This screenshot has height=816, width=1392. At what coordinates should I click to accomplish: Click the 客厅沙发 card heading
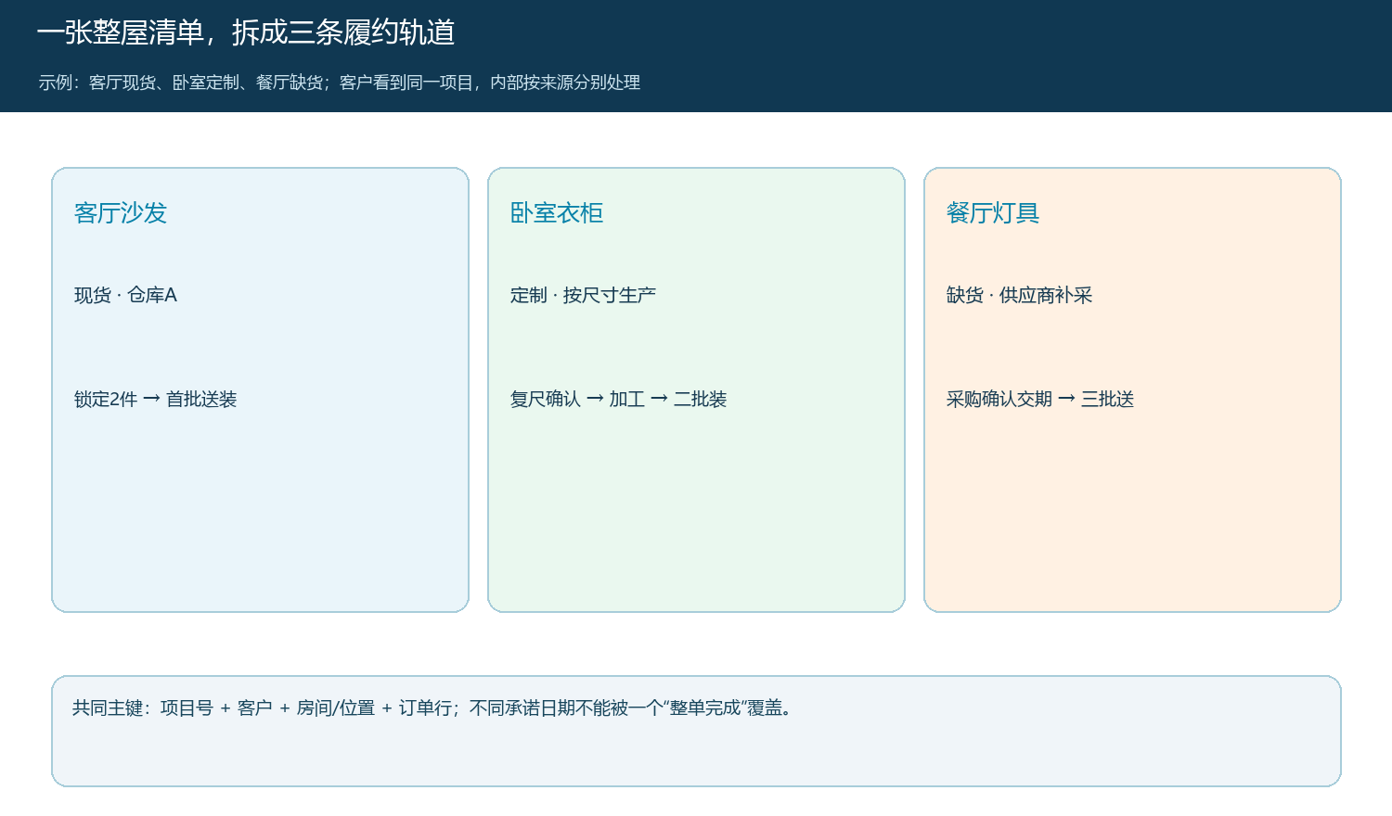121,213
